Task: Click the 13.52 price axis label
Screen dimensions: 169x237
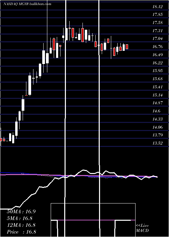Action: 158,143
